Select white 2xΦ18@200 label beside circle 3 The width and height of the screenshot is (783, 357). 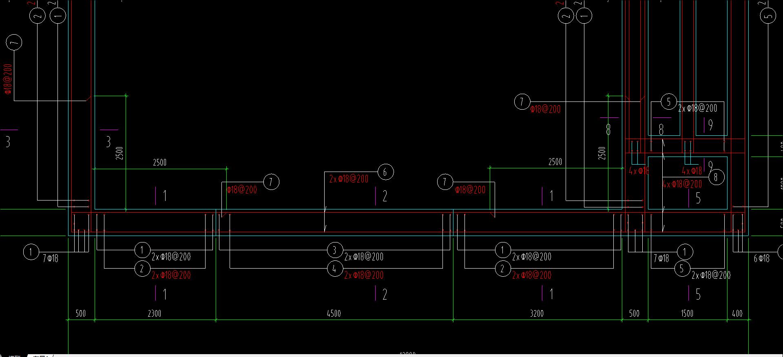click(364, 257)
